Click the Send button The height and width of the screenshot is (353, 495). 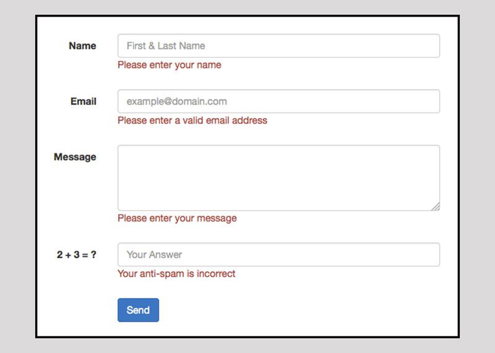coord(138,310)
